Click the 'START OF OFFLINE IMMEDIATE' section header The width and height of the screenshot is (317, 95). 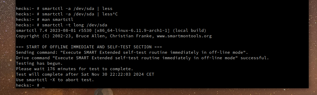(89, 47)
